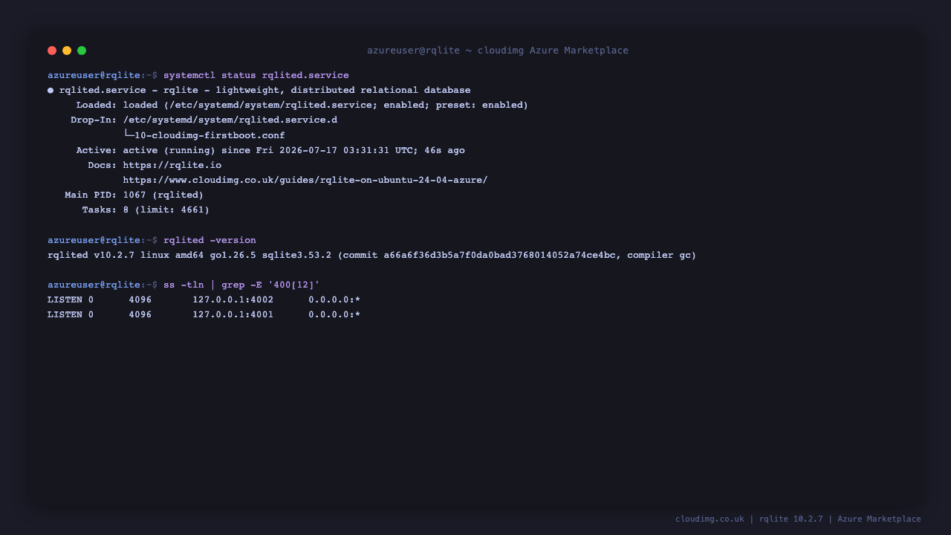Click the 127.0.0.1:4002 listen address
This screenshot has height=535, width=951.
tap(233, 300)
